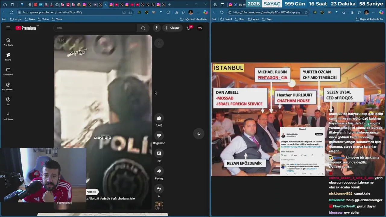Screen dimensions: 386x217
Task: Open the YouTube account avatar menu
Action: point(200,28)
